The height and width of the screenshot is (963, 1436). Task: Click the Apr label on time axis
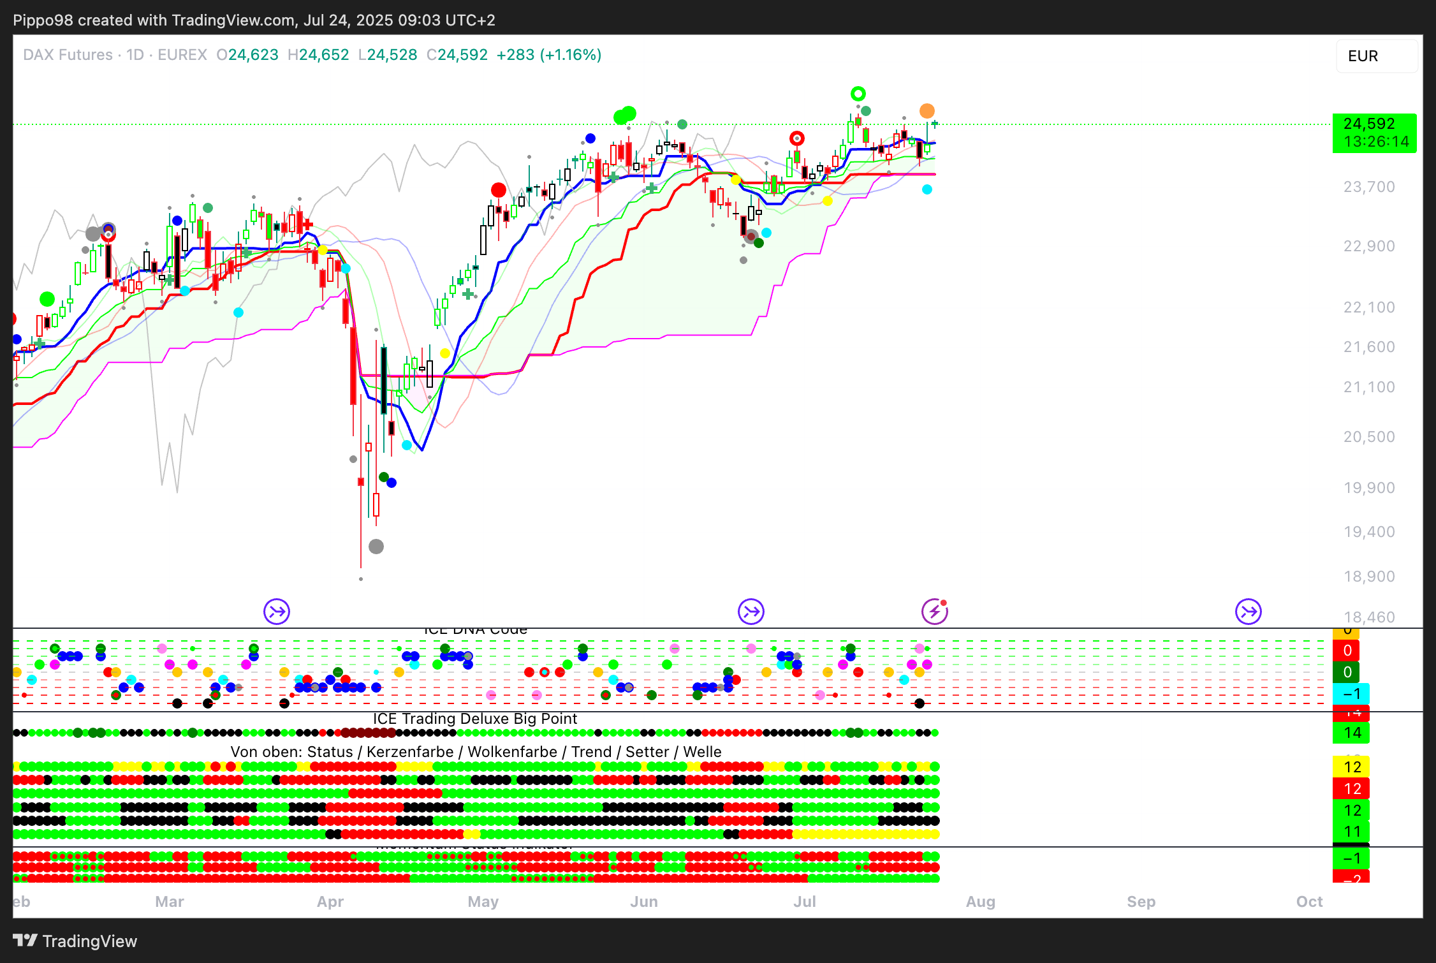(x=330, y=902)
